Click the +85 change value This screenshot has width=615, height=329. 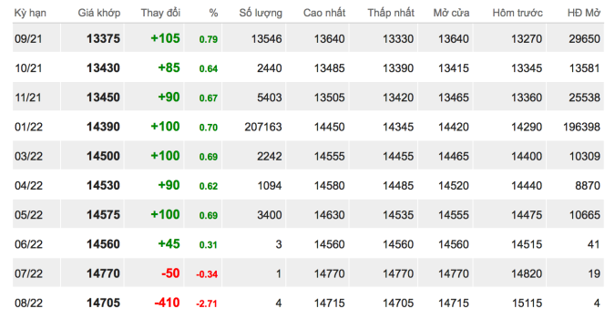(x=169, y=67)
